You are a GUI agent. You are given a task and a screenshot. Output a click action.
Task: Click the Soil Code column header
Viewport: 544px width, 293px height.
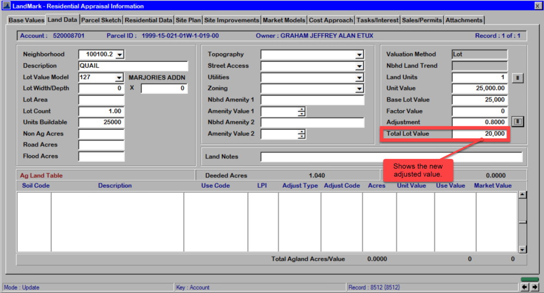tap(36, 186)
